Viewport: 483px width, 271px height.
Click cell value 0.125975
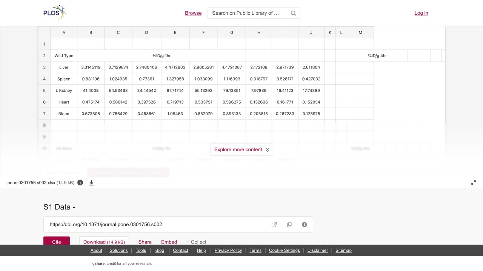(311, 114)
